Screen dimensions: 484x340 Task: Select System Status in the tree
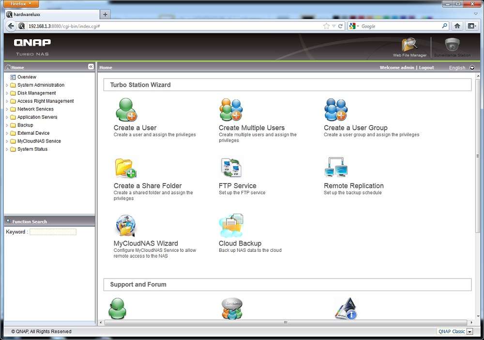tap(32, 149)
